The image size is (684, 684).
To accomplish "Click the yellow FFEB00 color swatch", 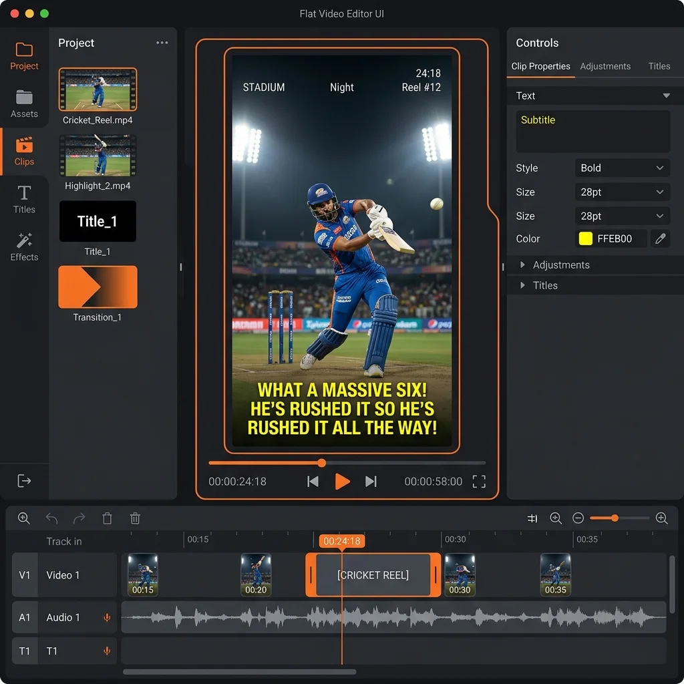I will click(x=585, y=238).
